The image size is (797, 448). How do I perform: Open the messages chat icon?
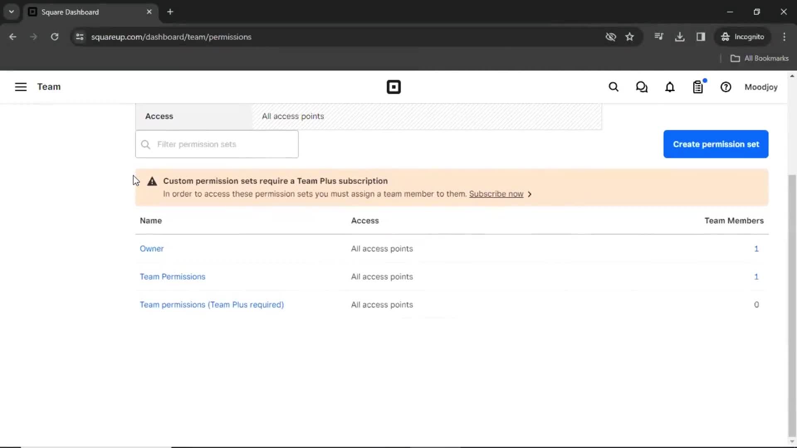click(642, 87)
